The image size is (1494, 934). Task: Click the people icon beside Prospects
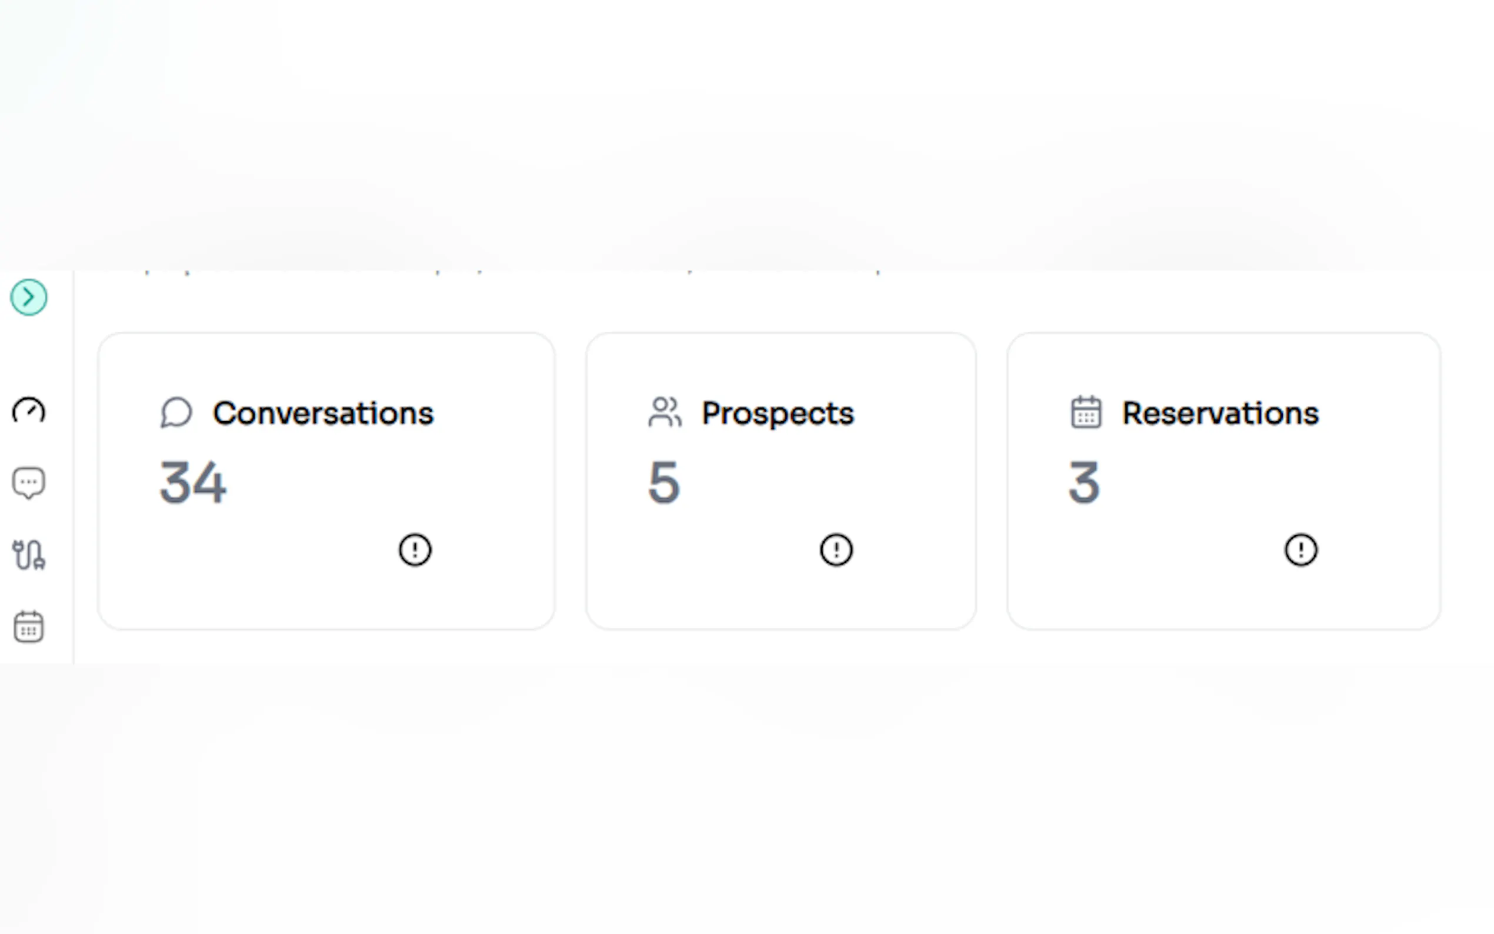[665, 413]
